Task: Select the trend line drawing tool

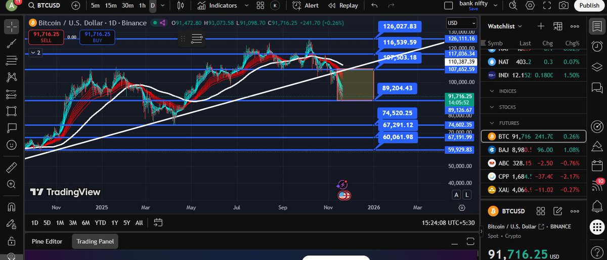Action: [12, 44]
